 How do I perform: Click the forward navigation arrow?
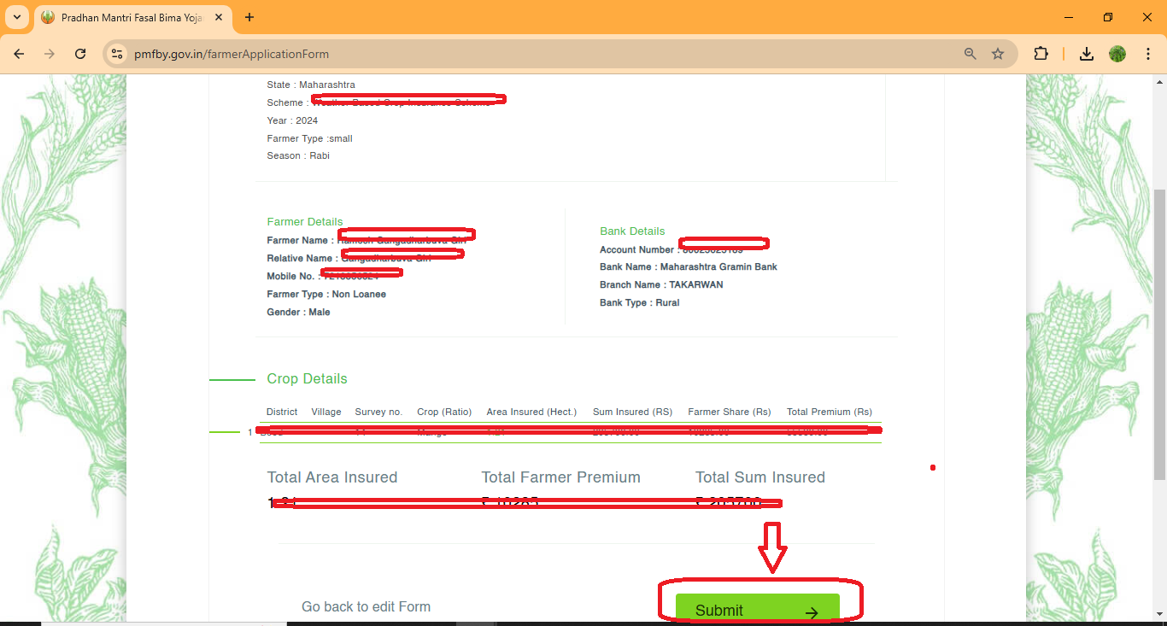pos(50,54)
